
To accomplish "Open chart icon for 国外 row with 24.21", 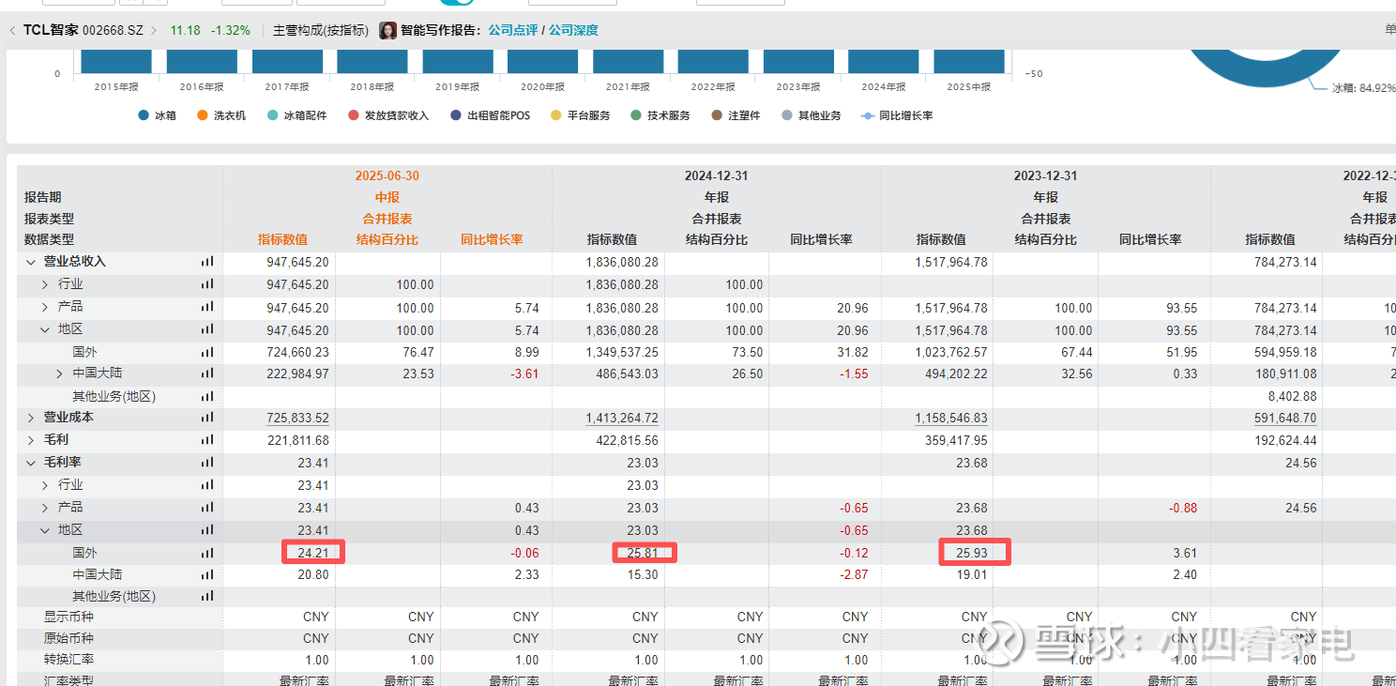I will coord(207,553).
